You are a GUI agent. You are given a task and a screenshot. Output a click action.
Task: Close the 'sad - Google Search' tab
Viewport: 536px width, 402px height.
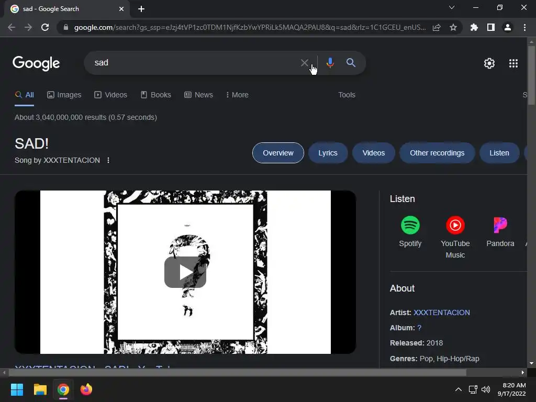coord(121,9)
